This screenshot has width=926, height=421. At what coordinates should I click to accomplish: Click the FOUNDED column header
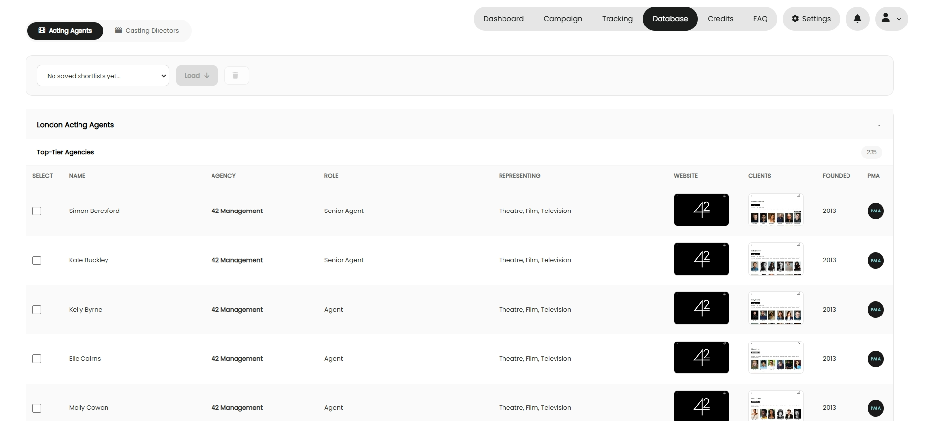[837, 176]
